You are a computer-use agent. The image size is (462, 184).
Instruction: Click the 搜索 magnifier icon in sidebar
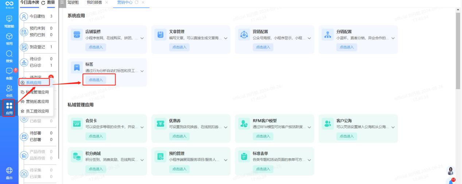[x=9, y=54]
